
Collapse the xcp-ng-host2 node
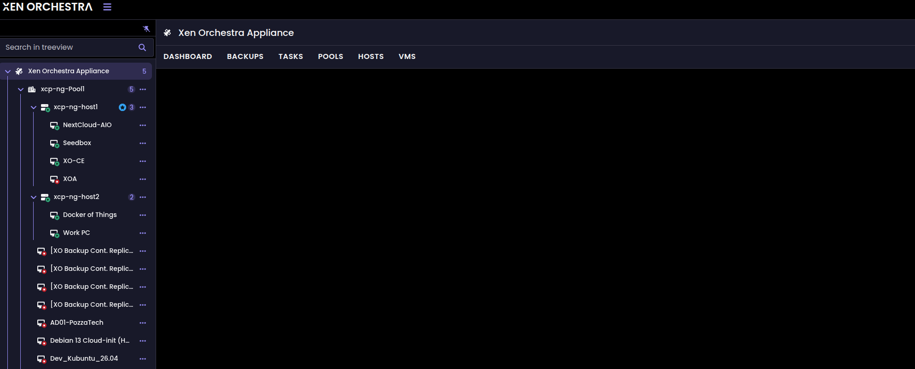click(34, 197)
